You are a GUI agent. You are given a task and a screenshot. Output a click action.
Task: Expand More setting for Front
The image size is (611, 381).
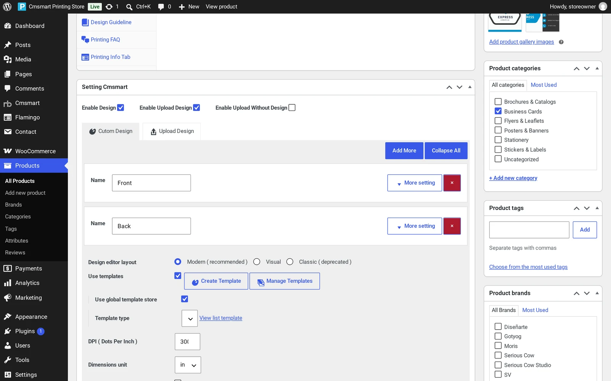point(415,183)
